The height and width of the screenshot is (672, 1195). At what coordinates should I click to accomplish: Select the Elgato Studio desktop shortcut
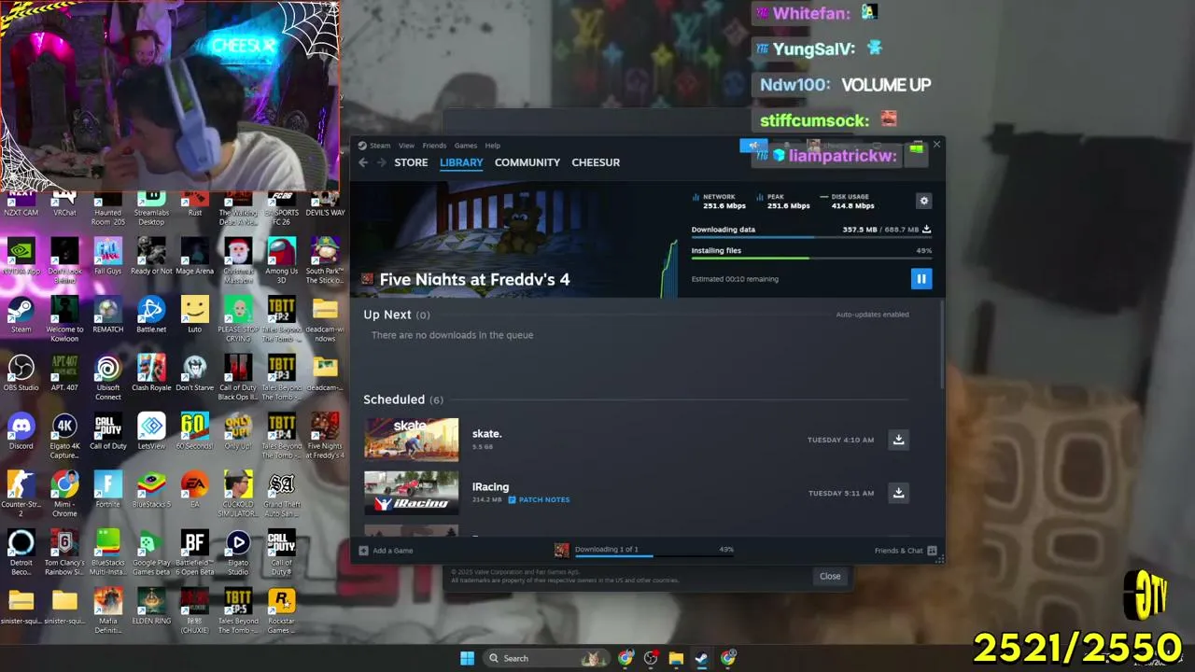click(x=238, y=553)
